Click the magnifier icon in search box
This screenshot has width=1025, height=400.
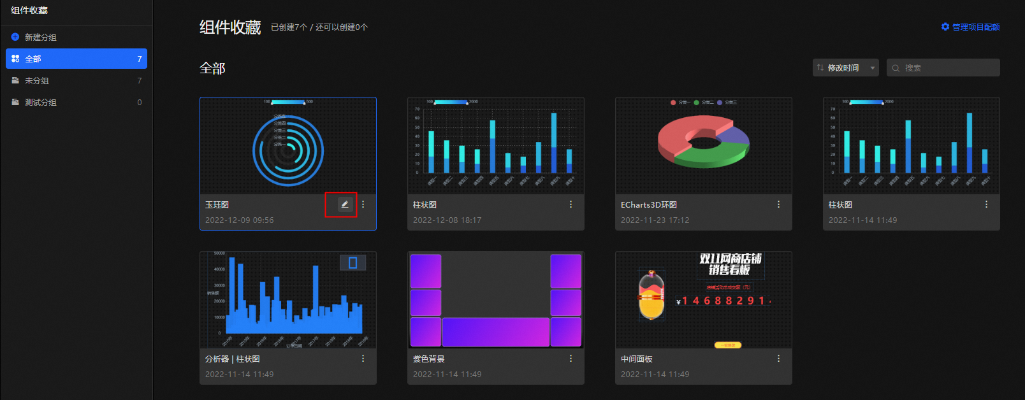point(896,68)
